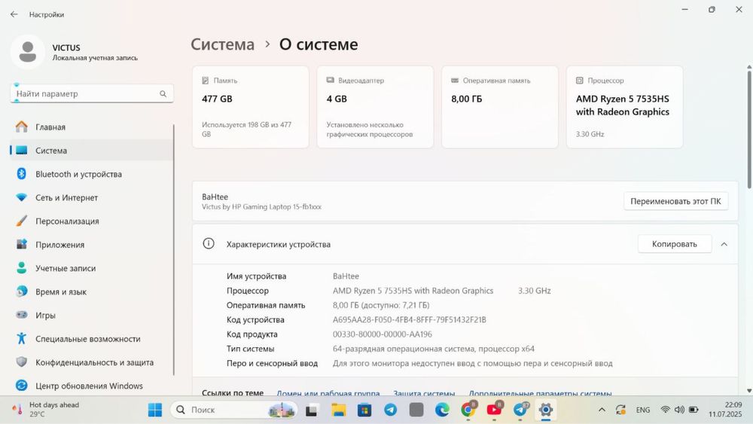753x424 pixels.
Task: Open the Windows Start button
Action: coord(154,410)
